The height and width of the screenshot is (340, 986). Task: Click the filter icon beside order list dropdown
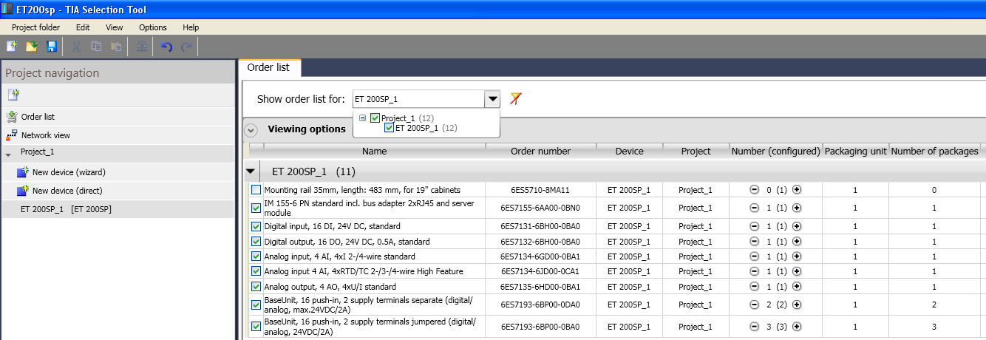click(x=516, y=98)
